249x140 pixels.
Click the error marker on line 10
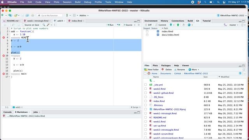pos(4,56)
